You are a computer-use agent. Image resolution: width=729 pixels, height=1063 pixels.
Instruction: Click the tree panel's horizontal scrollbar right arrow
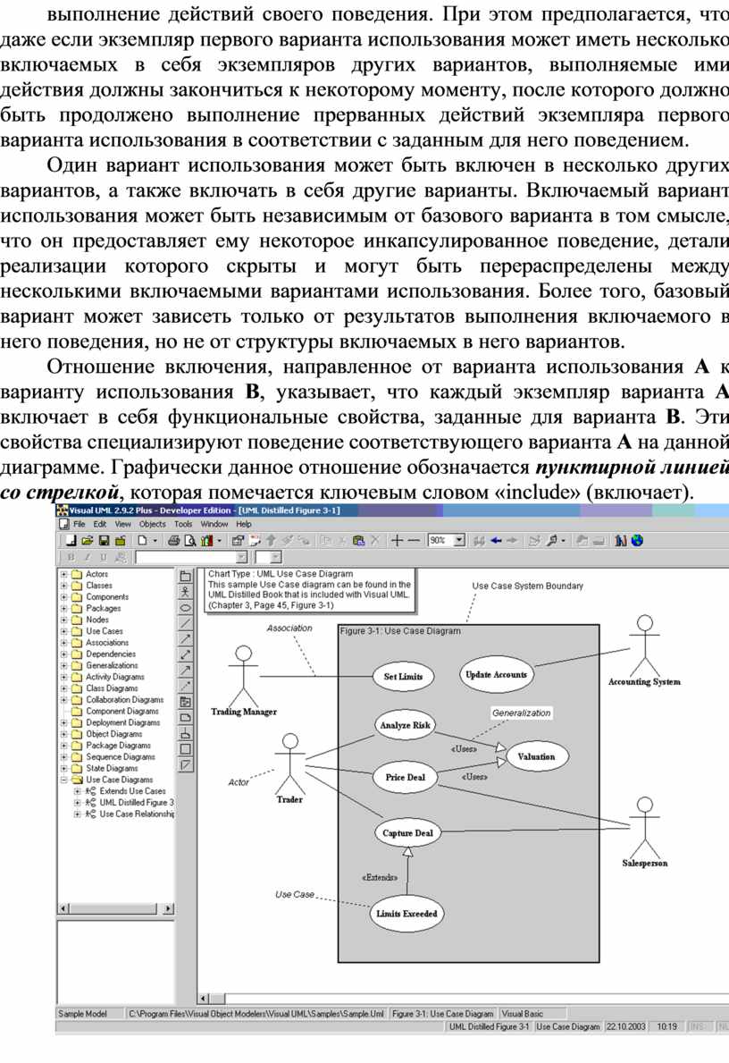(169, 908)
